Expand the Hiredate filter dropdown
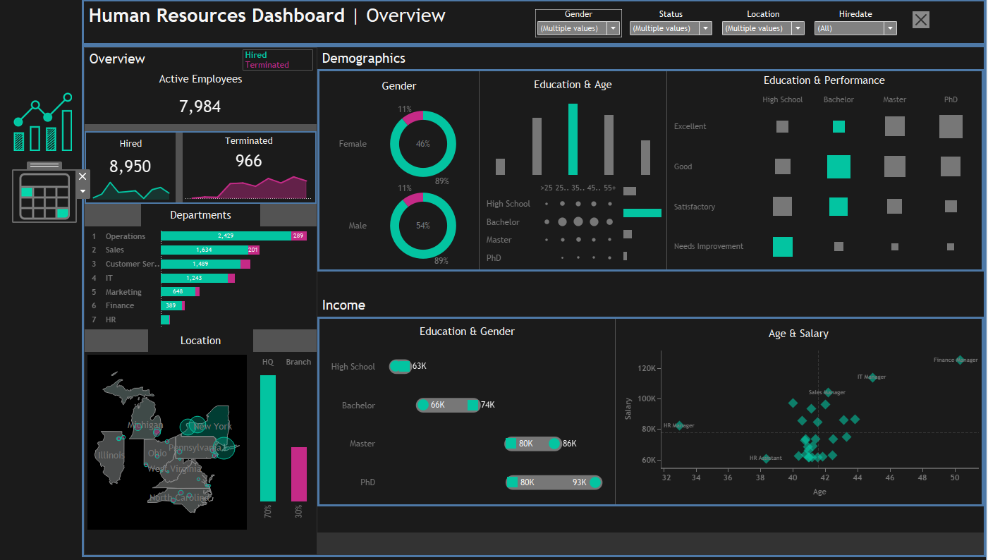 [890, 28]
